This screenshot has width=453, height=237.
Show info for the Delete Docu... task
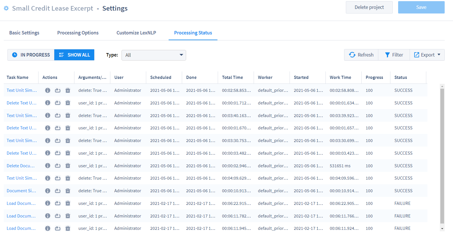click(x=48, y=166)
